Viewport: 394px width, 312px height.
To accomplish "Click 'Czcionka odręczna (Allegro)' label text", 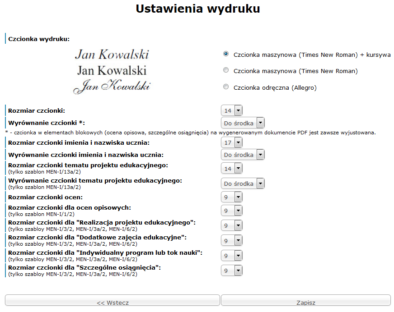I will tap(275, 88).
